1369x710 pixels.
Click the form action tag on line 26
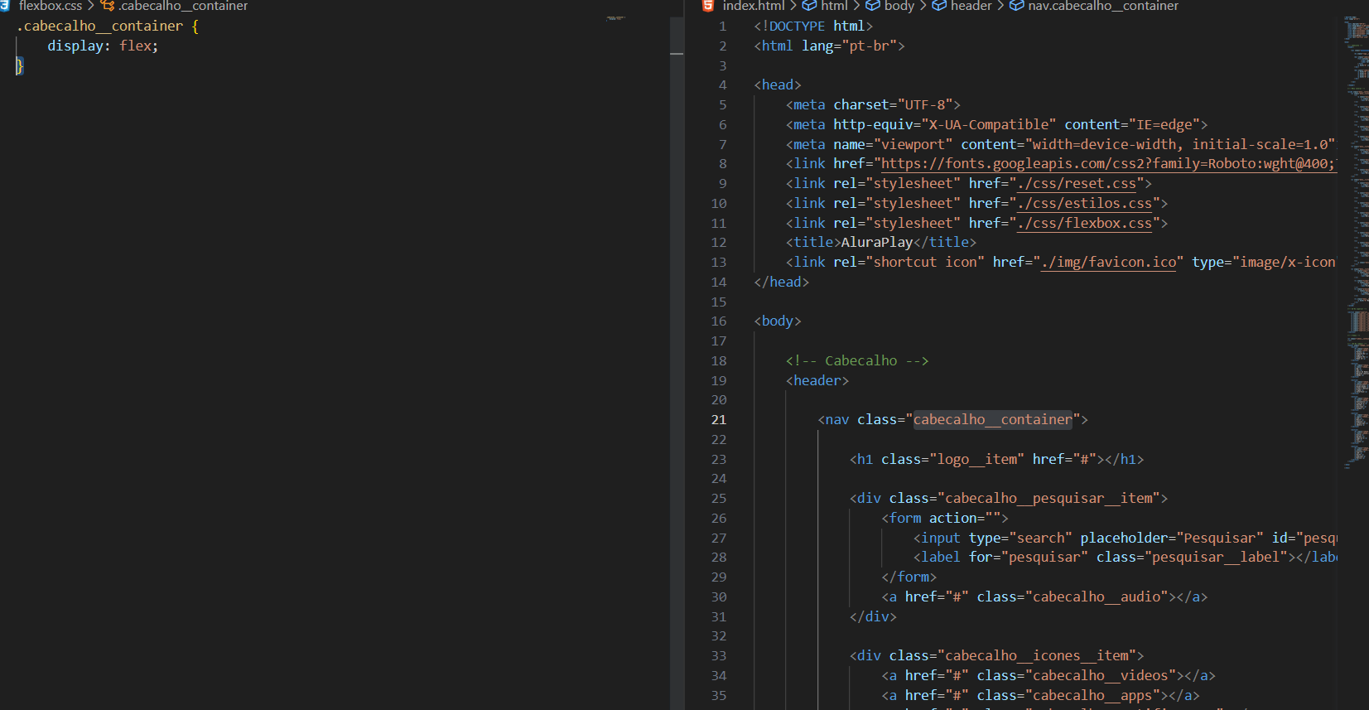pos(945,519)
